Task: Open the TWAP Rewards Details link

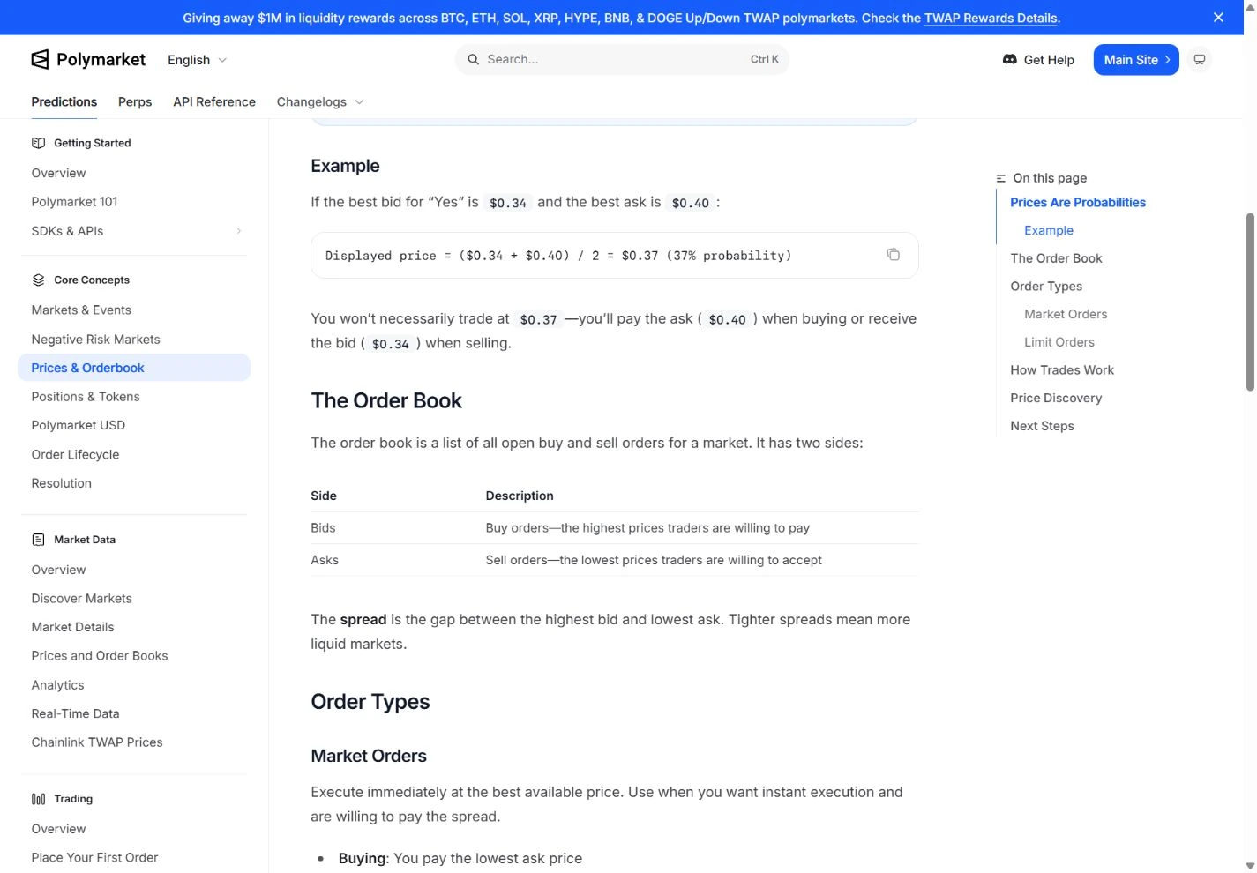Action: pyautogui.click(x=991, y=18)
